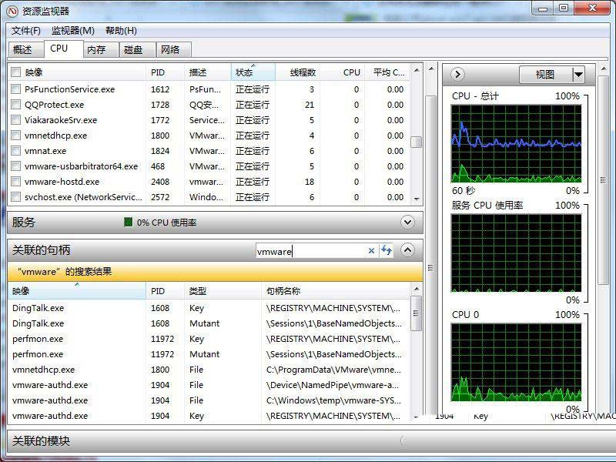Click the refresh search results icon

(x=385, y=250)
